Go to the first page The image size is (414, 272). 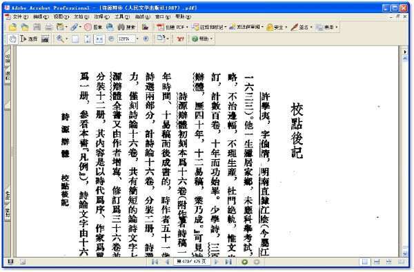coord(155,262)
